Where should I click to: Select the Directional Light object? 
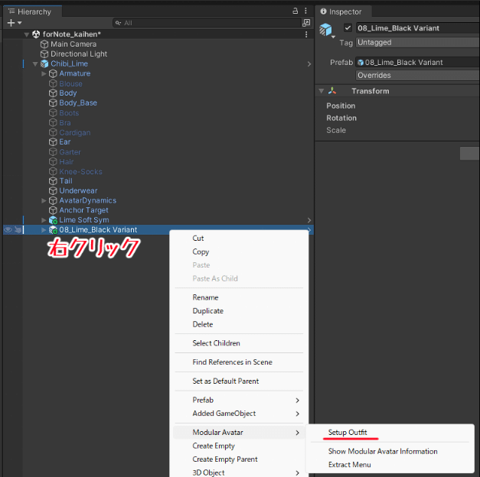pos(79,54)
